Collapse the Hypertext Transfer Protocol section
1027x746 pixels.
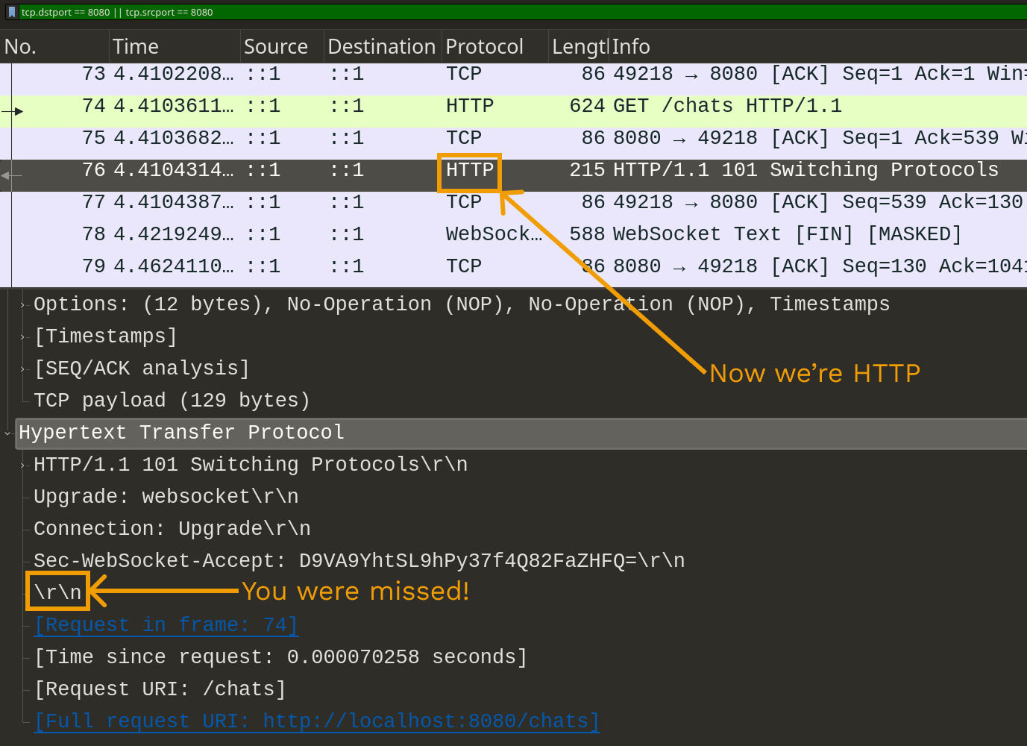[x=7, y=433]
